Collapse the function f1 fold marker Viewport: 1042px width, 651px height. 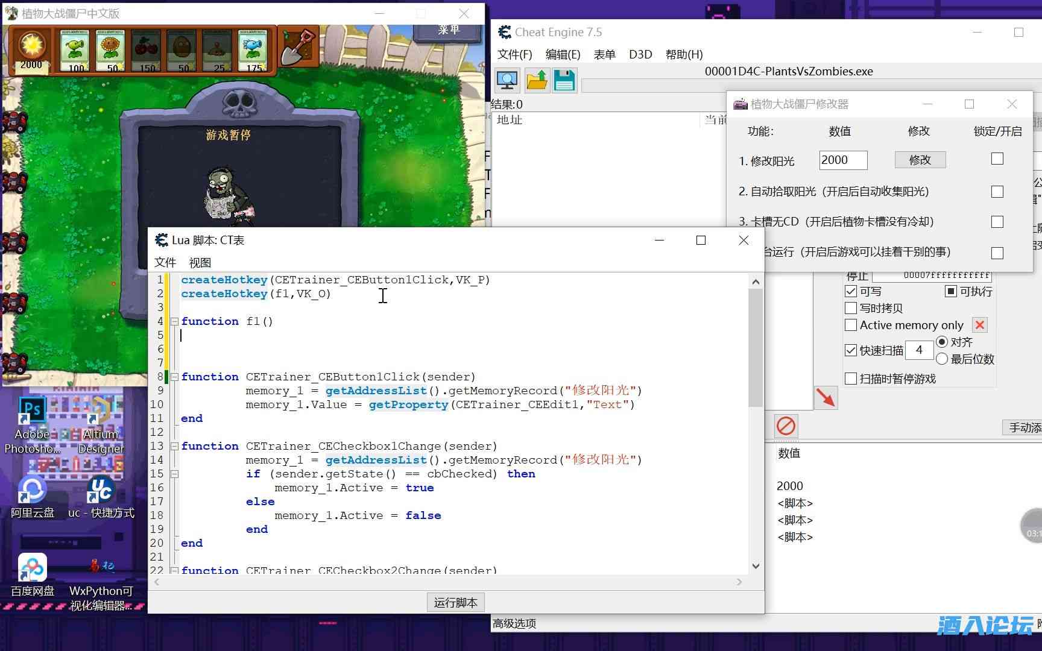coord(174,321)
